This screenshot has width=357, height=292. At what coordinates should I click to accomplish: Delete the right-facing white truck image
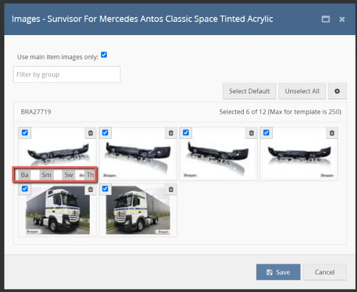(90, 189)
